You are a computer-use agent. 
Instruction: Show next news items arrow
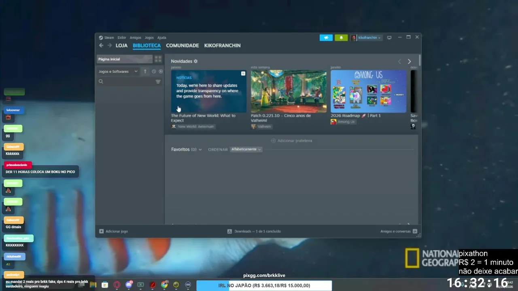[409, 61]
